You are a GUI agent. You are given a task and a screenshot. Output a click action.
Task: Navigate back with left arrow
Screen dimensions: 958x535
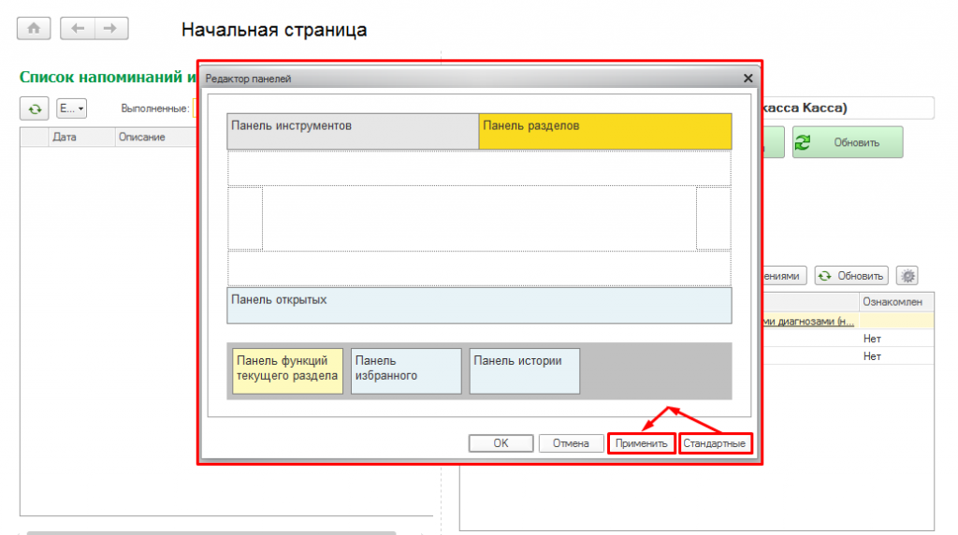point(78,28)
